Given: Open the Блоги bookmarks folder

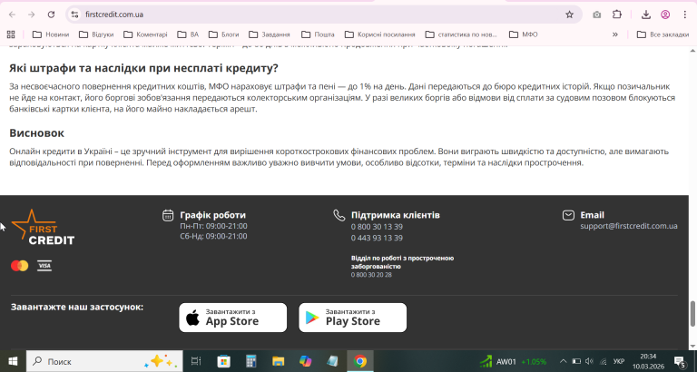Looking at the screenshot, I should point(223,34).
